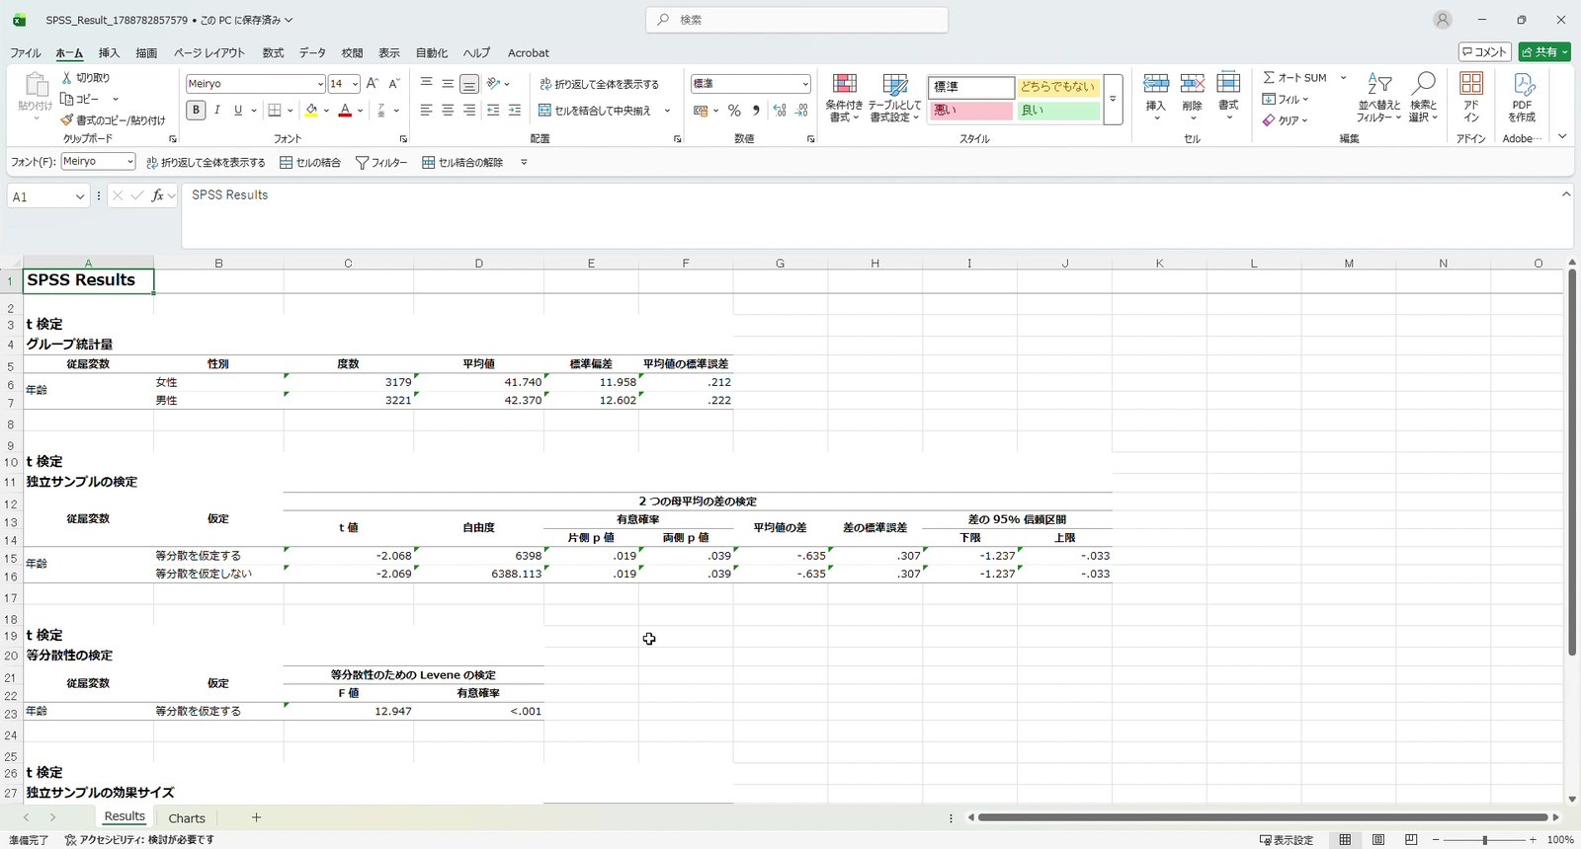Open the Name Box A1 dropdown
The image size is (1581, 849).
[x=80, y=197]
